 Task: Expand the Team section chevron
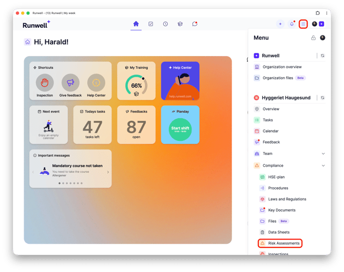323,154
